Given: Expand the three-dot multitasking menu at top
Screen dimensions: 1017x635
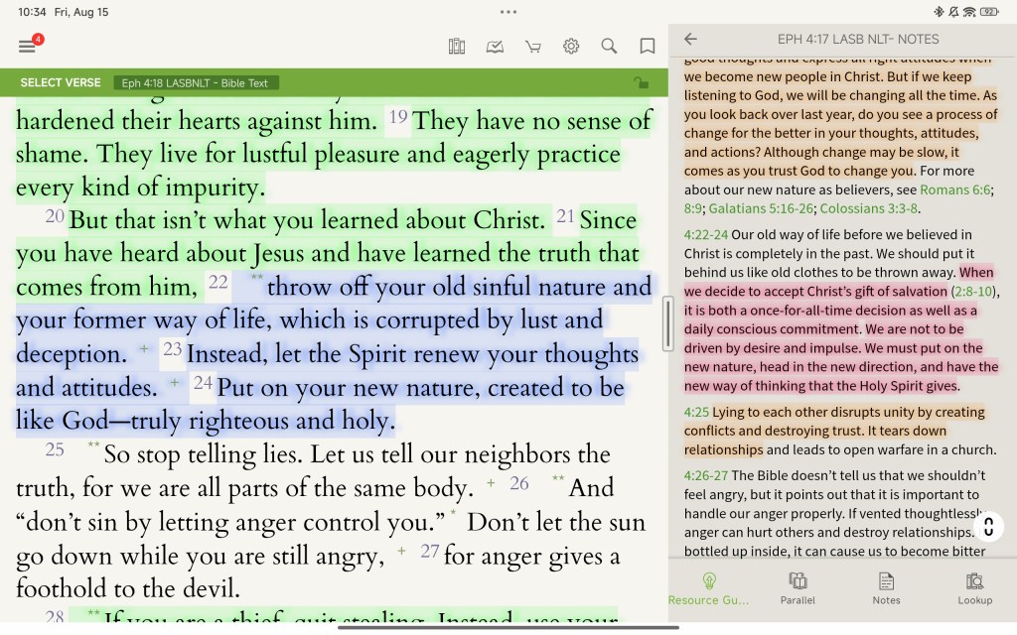Looking at the screenshot, I should [508, 12].
